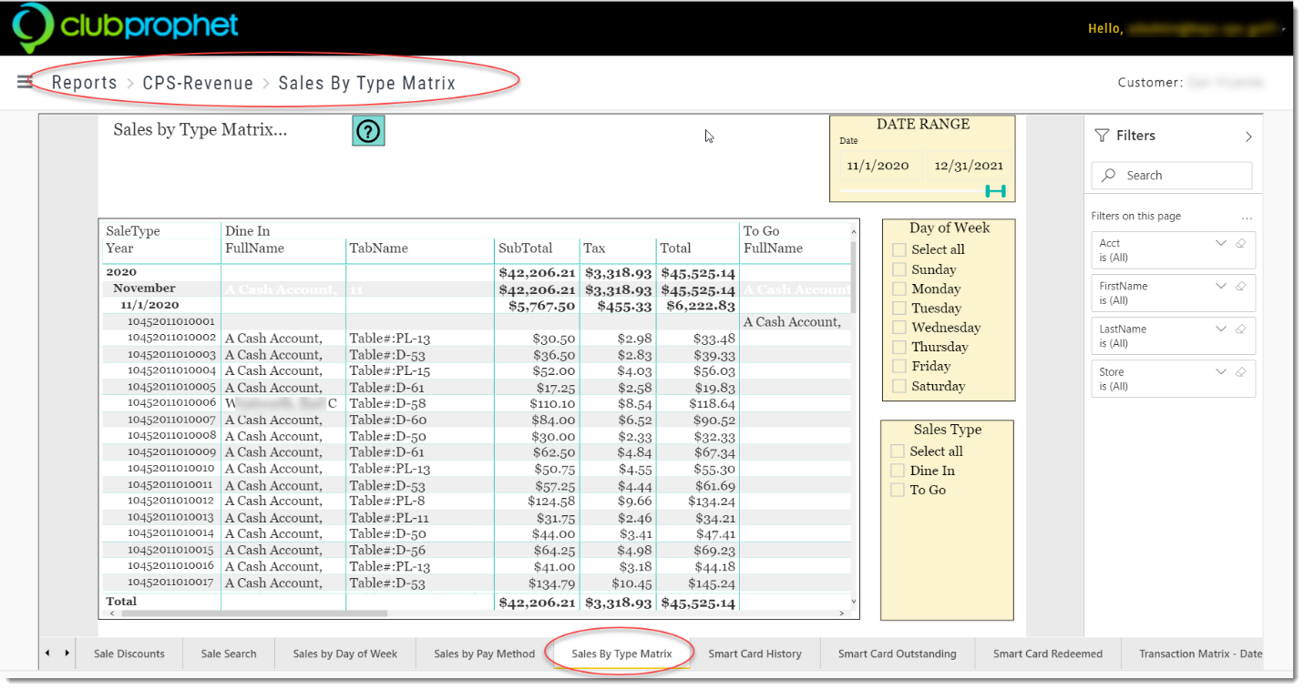Viewport: 1304px width, 689px height.
Task: Click the date range slider handle
Action: click(x=996, y=191)
